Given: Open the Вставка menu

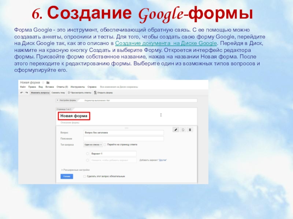Looking at the screenshot, I should pos(49,87).
